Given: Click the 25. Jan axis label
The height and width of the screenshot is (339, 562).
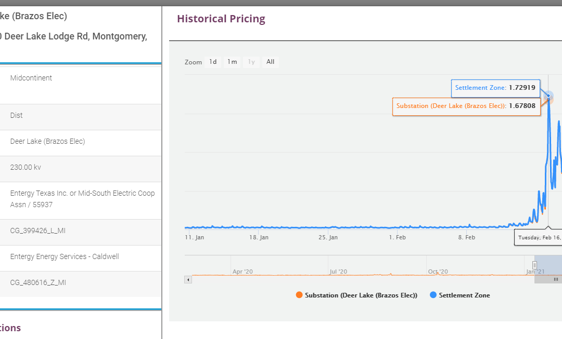Looking at the screenshot, I should click(328, 237).
